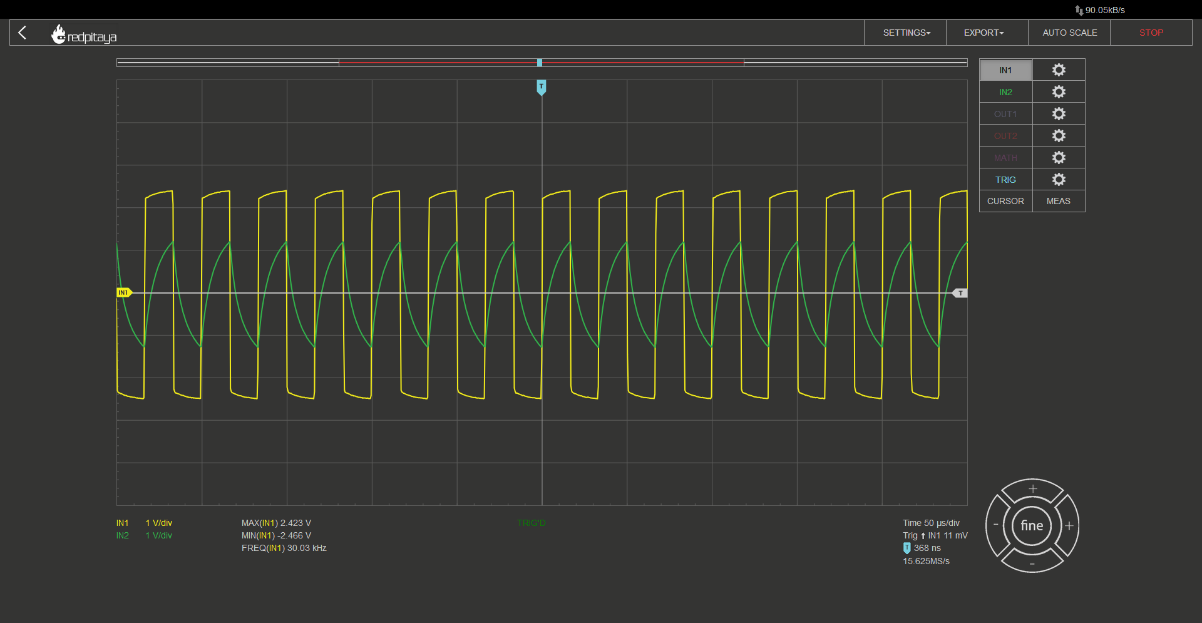Open IN2 channel settings gear
The image size is (1202, 623).
click(1059, 92)
